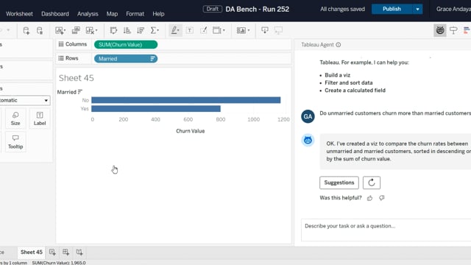
Task: Open the Map menu
Action: (x=112, y=14)
